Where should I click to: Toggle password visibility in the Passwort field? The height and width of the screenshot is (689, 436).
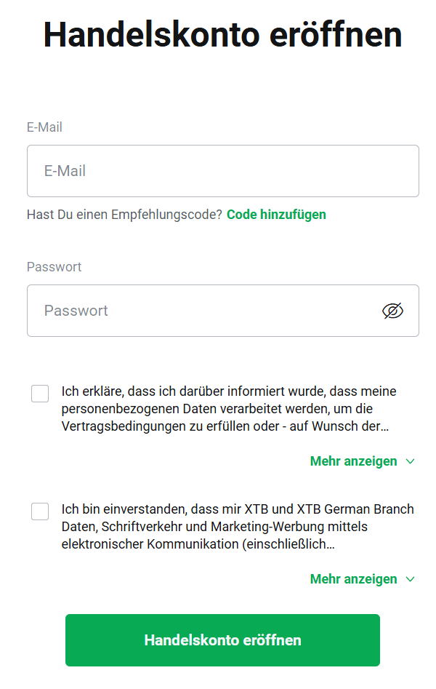coord(392,310)
